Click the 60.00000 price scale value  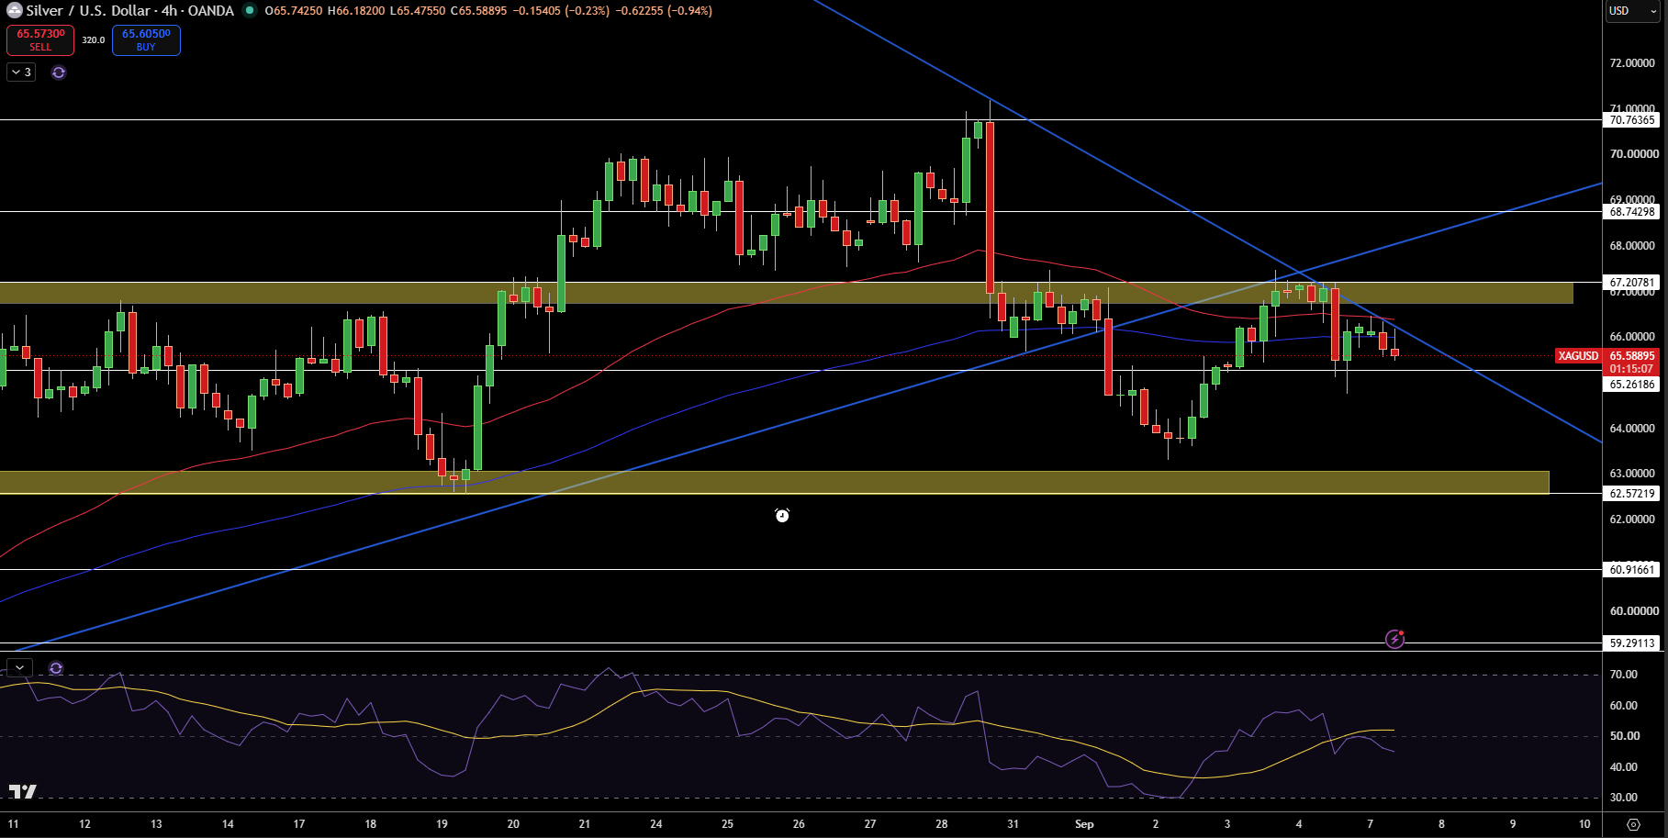pos(1633,611)
